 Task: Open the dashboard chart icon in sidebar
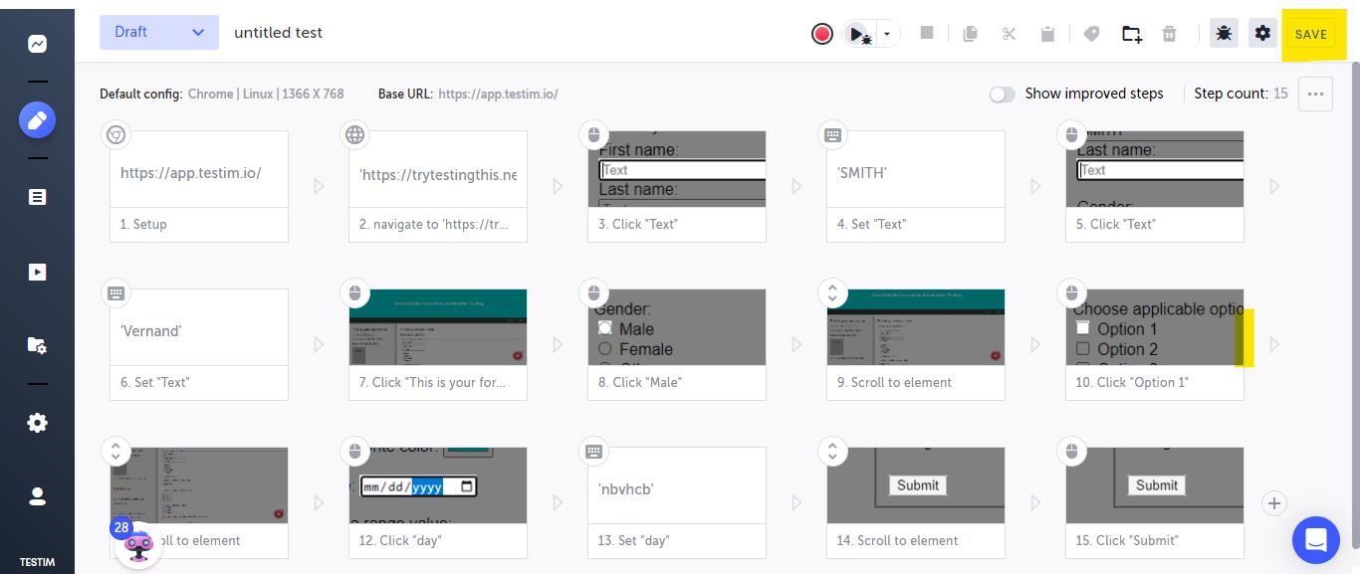tap(37, 44)
